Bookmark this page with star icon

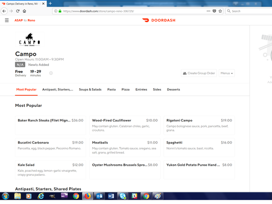point(220,11)
